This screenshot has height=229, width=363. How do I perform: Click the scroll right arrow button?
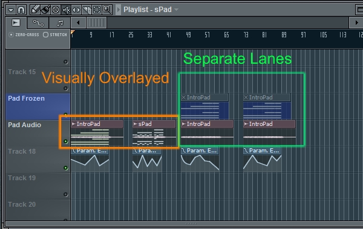(356, 23)
